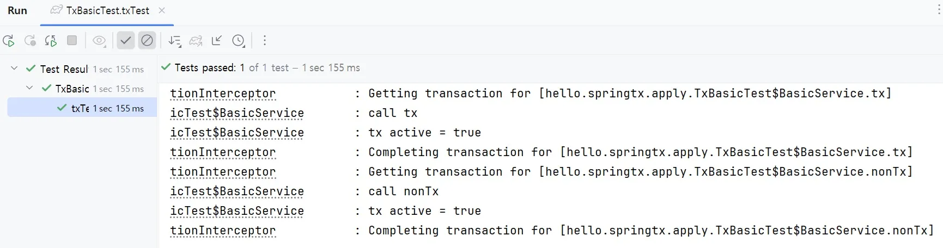Open the toolbar More options menu
The height and width of the screenshot is (248, 943).
click(x=265, y=41)
